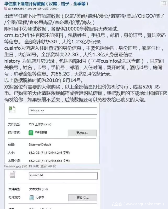Click the cusacc.txt properties screenshot thumbnail
168x209 pixels.
tap(52, 189)
